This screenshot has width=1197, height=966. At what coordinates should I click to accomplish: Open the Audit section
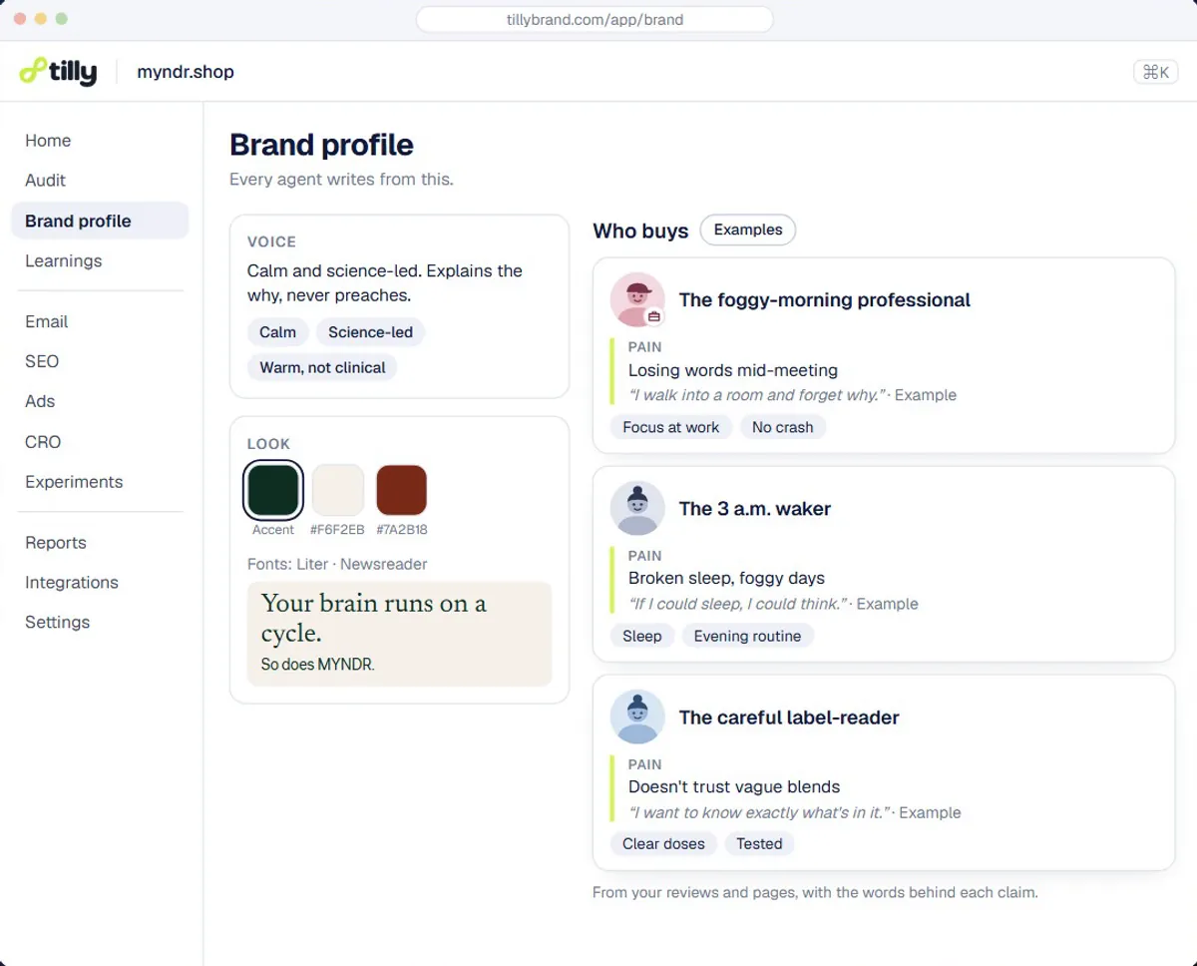pos(45,181)
